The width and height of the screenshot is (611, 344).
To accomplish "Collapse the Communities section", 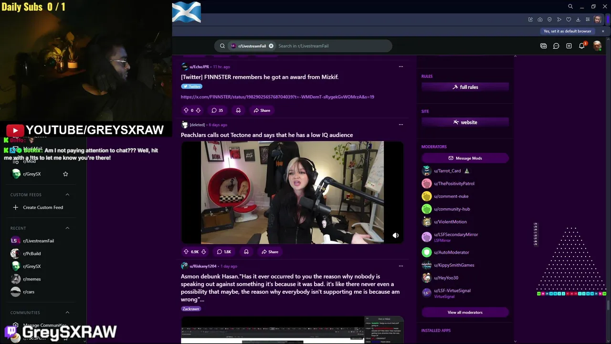I will point(67,312).
